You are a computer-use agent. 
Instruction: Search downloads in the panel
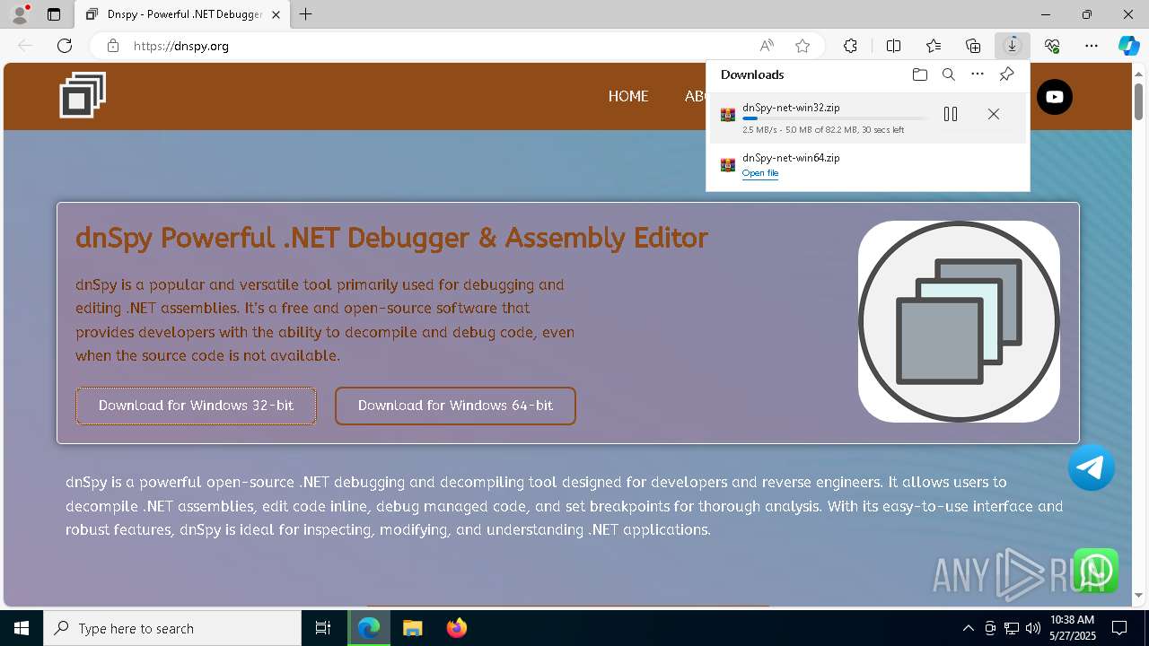pos(949,74)
